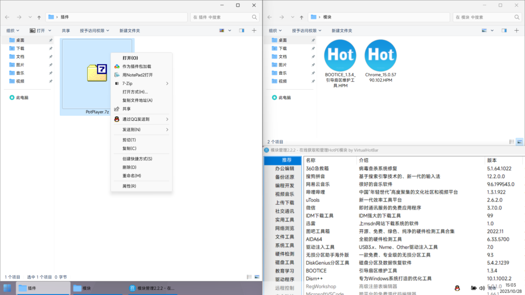
Task: Click the Back arrow in the 模块 window
Action: 270,17
